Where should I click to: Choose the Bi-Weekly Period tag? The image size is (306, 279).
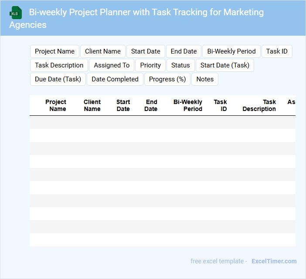231,51
